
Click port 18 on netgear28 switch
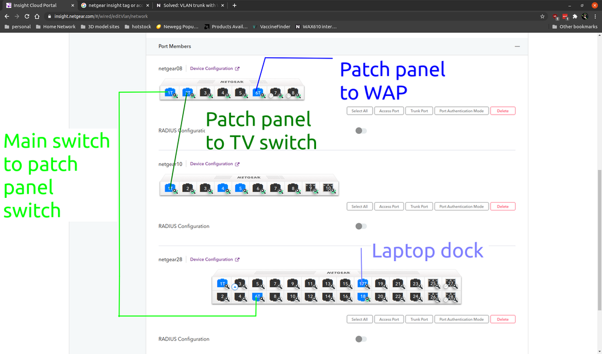click(x=363, y=297)
